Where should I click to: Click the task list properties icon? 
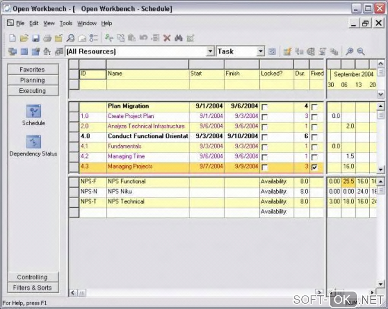pos(94,38)
